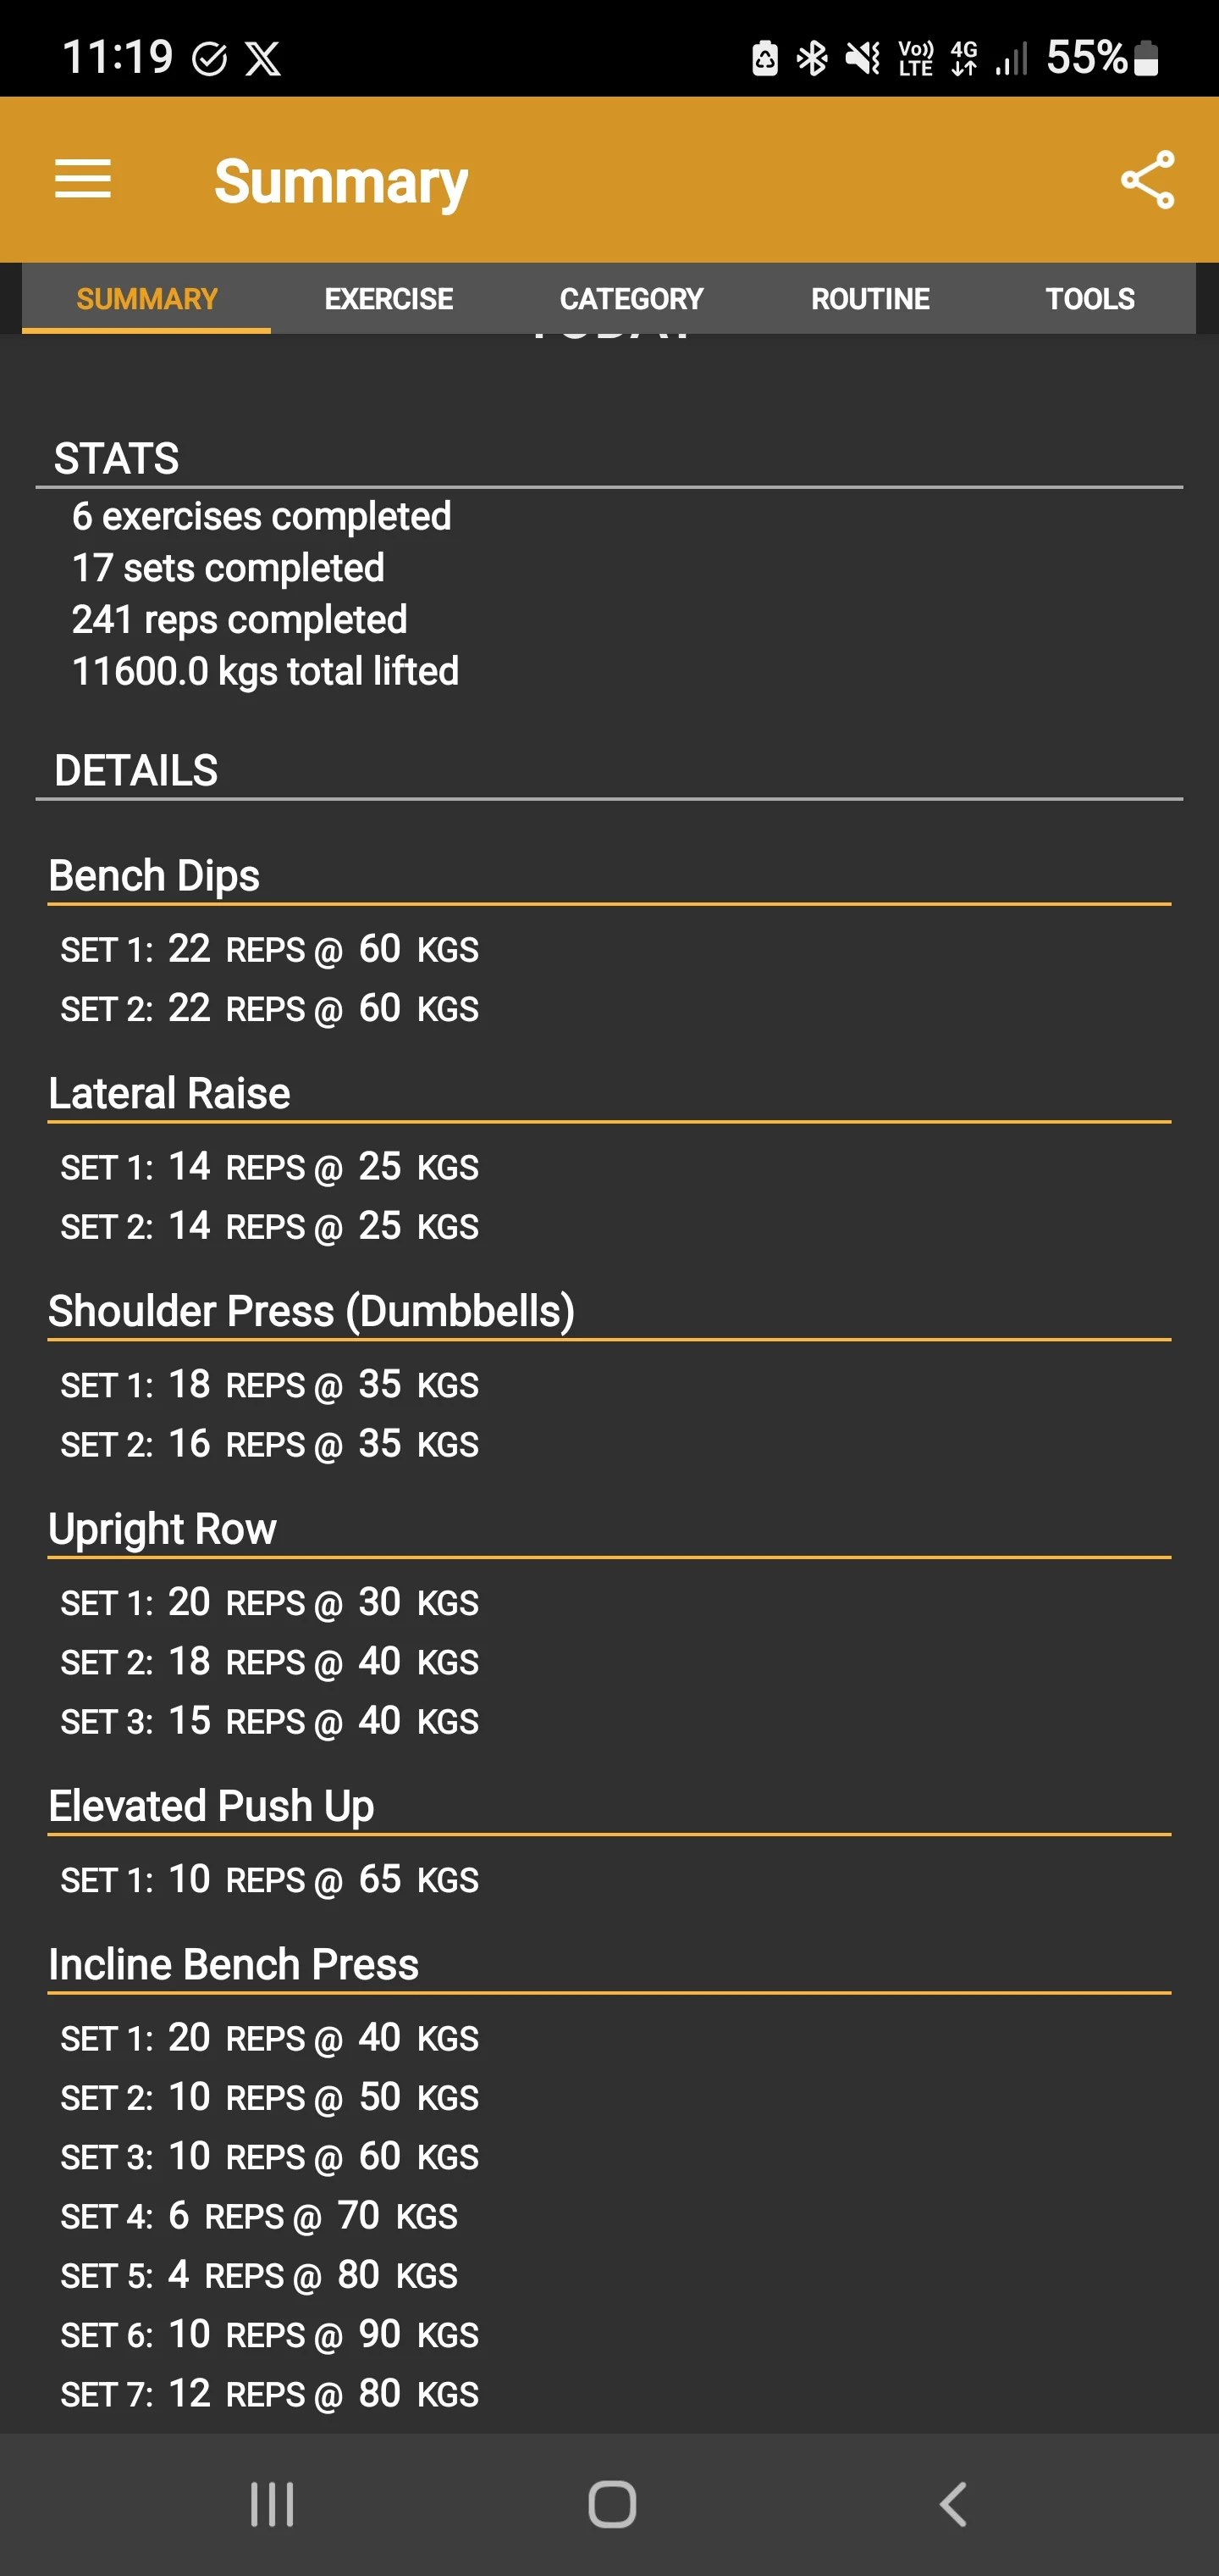Open Shoulder Press (Dumbbells) exercise details
Viewport: 1219px width, 2576px height.
click(312, 1312)
